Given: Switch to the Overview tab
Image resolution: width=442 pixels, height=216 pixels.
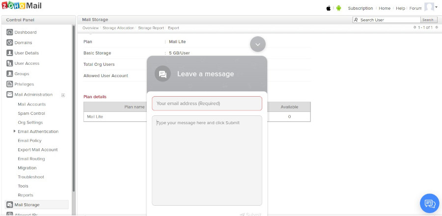Looking at the screenshot, I should (90, 28).
